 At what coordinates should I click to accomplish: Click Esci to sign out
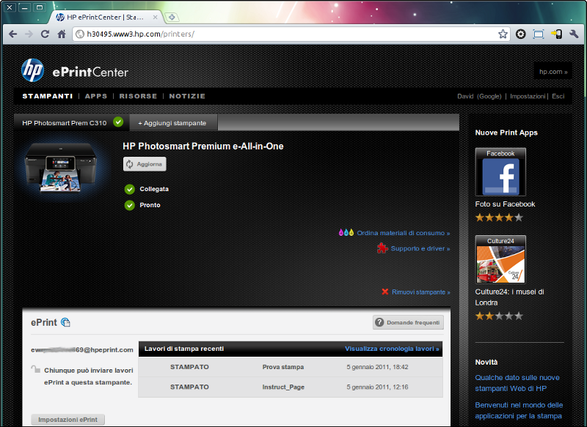(558, 96)
